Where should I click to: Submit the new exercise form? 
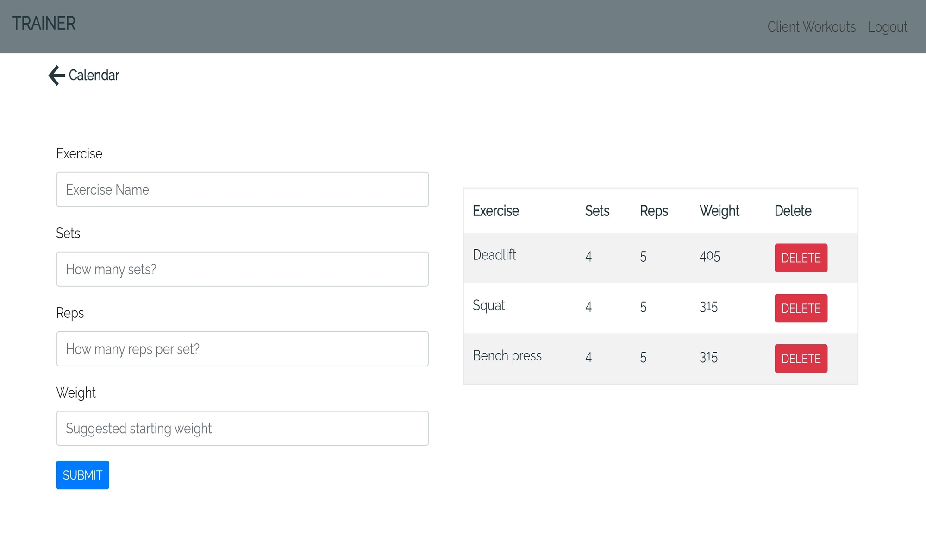coord(82,475)
